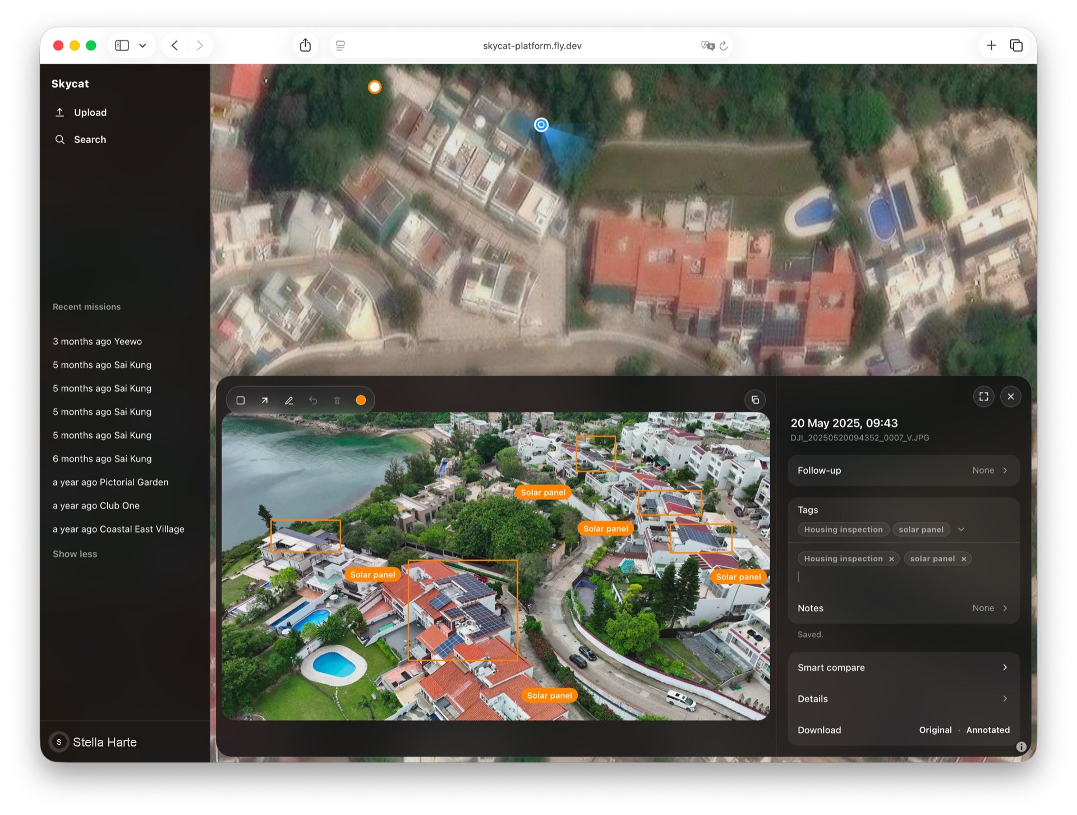Close the photo detail panel
Image resolution: width=1077 pixels, height=815 pixels.
1010,396
